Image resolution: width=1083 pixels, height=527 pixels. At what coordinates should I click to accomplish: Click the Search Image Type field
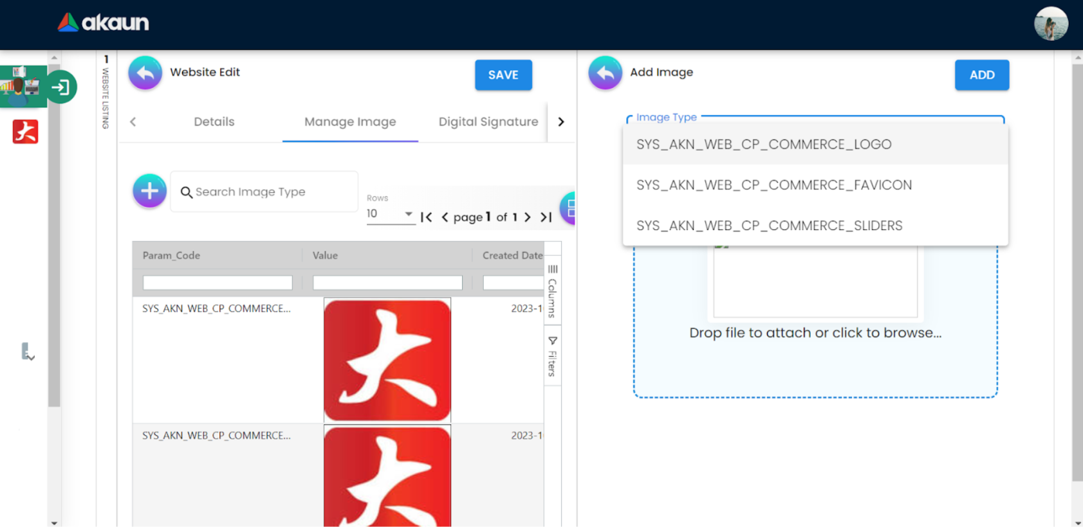(270, 192)
